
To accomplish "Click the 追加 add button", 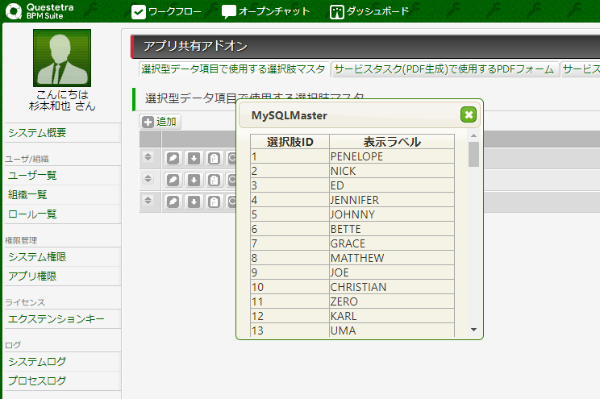I will pyautogui.click(x=160, y=122).
